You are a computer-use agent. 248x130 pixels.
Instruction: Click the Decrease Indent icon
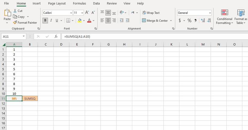(x=122, y=20)
